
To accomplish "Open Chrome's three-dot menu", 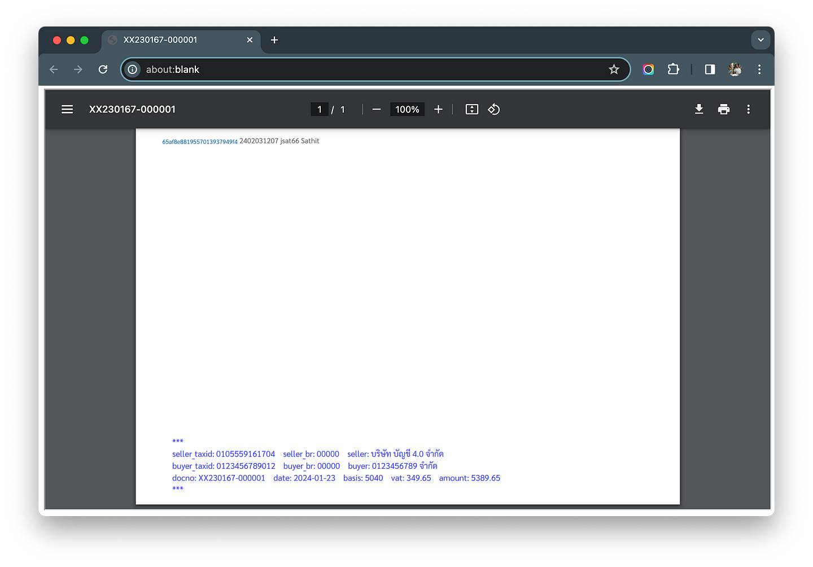I will pos(759,69).
